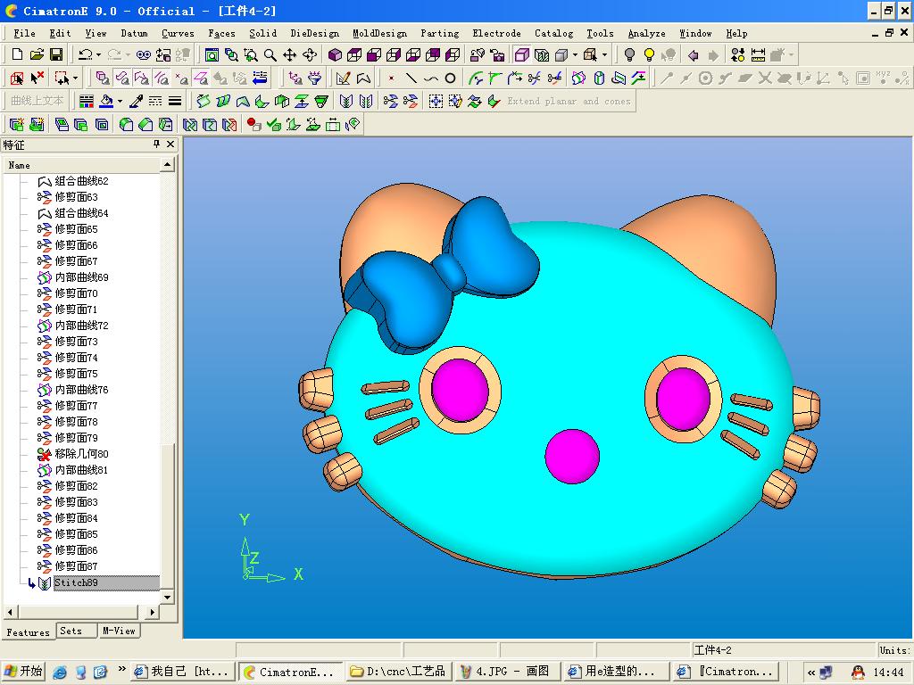Click the green checkmark solid icon
914x685 pixels.
273,124
